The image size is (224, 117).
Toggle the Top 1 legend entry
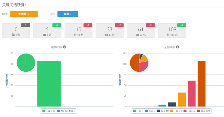[x=138, y=111]
